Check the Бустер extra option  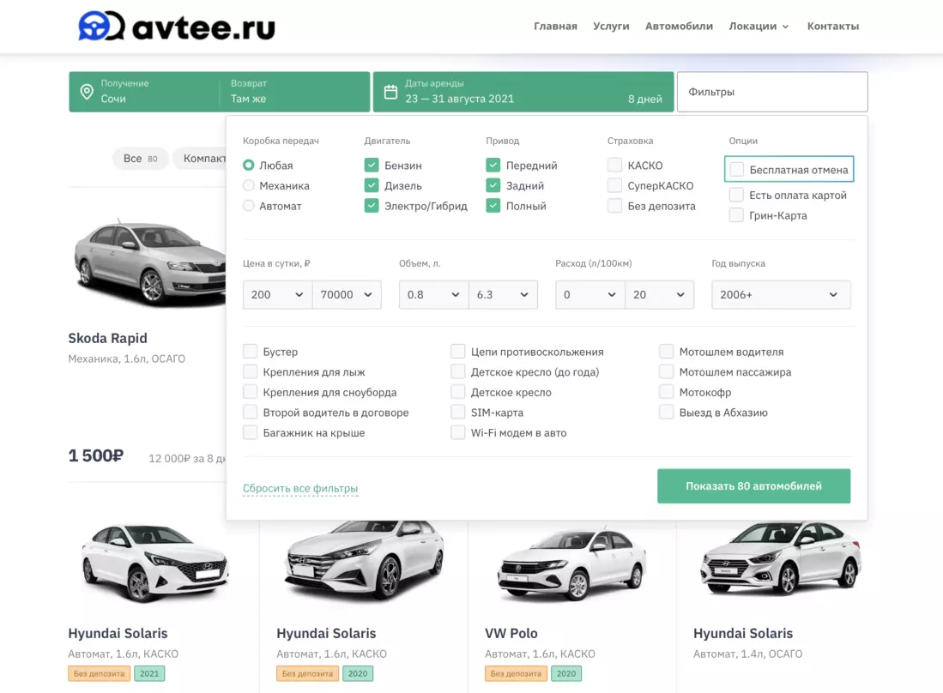(251, 352)
